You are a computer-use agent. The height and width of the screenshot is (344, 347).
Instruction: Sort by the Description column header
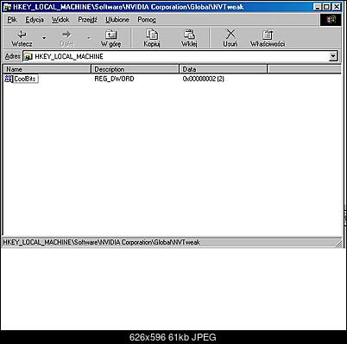point(136,69)
